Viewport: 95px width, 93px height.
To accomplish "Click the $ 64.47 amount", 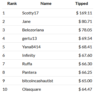I will pyautogui.click(x=85, y=89).
